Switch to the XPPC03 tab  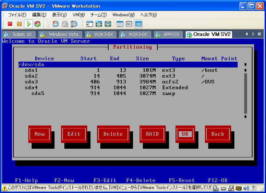pos(169,34)
